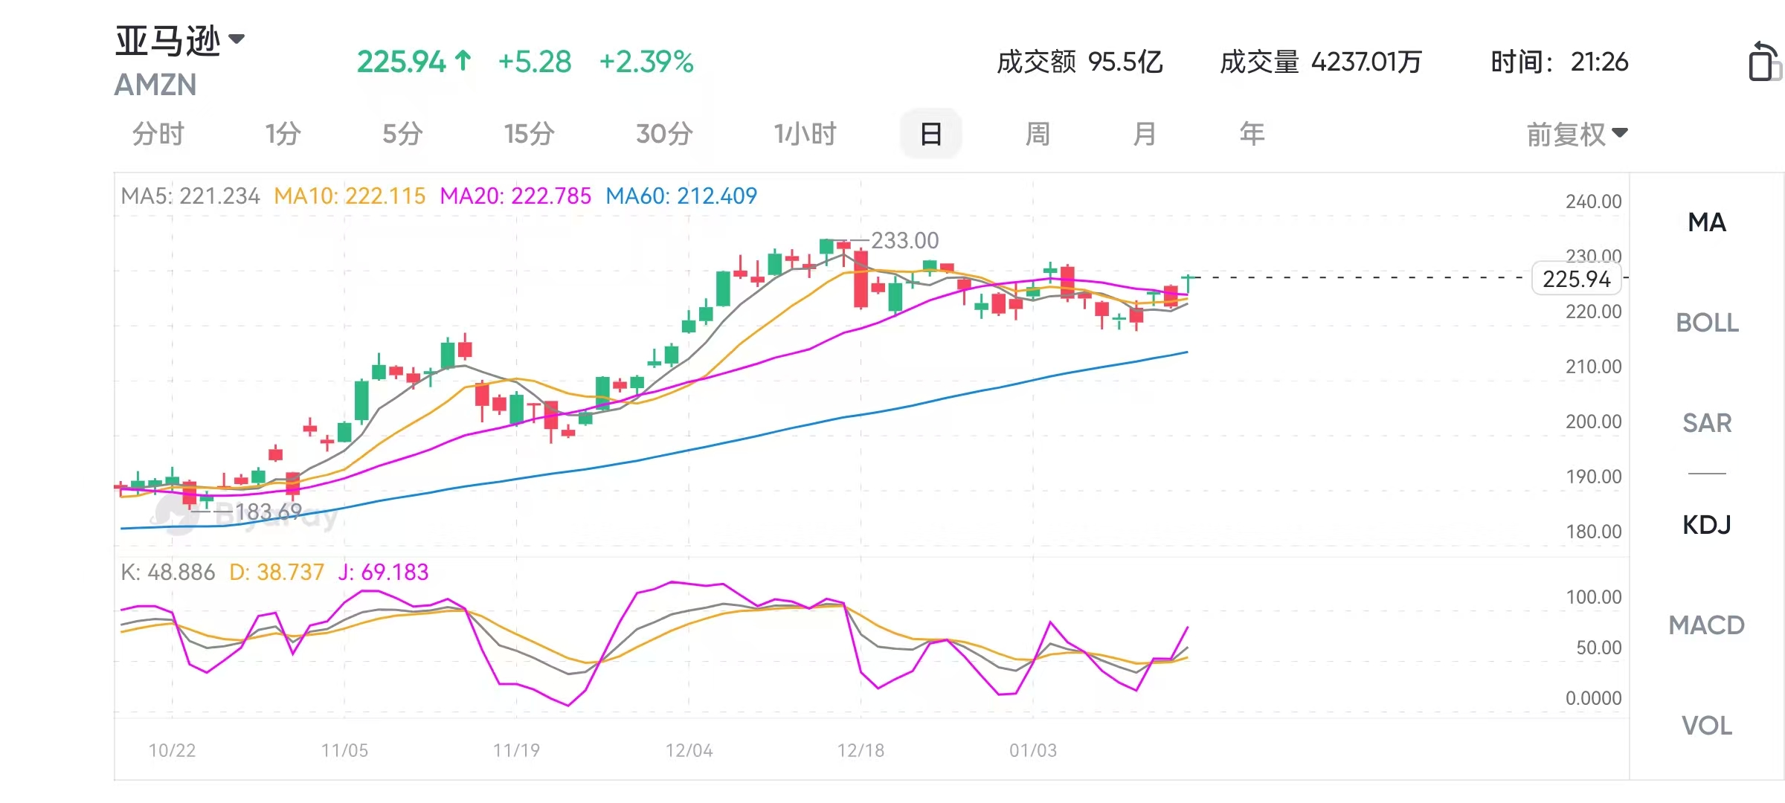Choose the 30分 chart period
The height and width of the screenshot is (803, 1785).
click(x=664, y=135)
